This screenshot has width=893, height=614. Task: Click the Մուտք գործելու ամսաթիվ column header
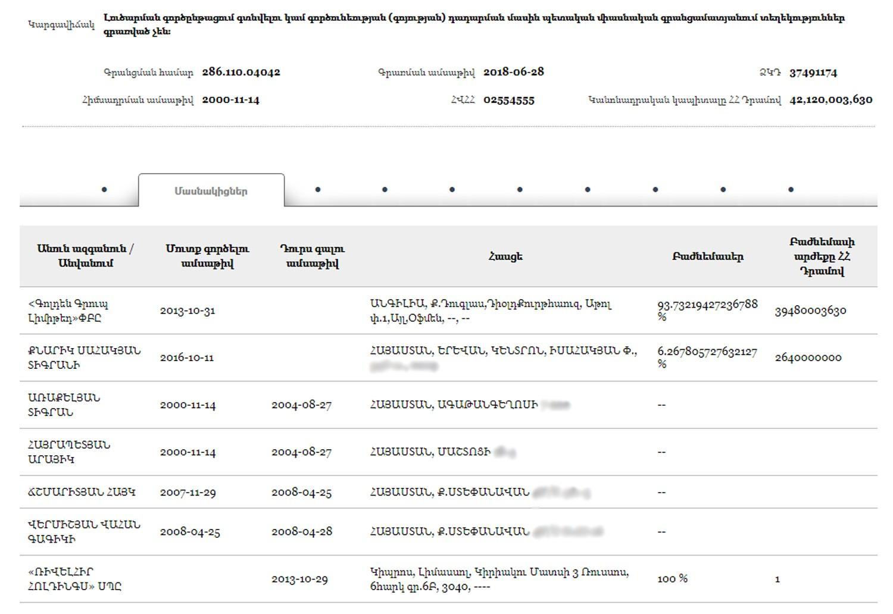tap(207, 256)
